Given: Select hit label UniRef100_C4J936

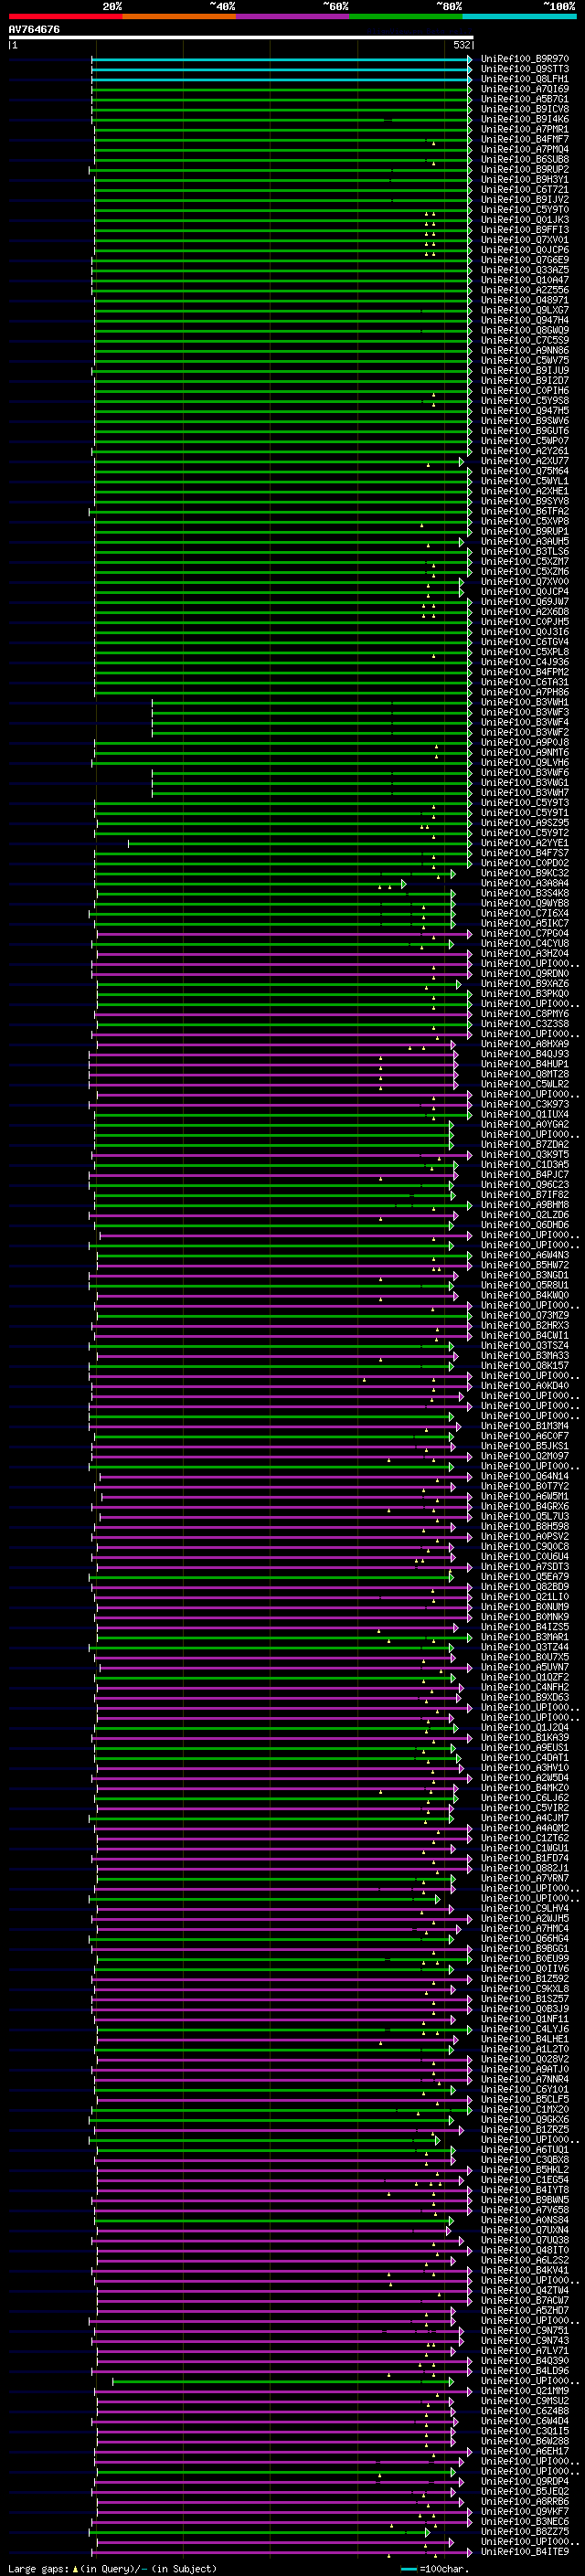Looking at the screenshot, I should click(x=525, y=662).
